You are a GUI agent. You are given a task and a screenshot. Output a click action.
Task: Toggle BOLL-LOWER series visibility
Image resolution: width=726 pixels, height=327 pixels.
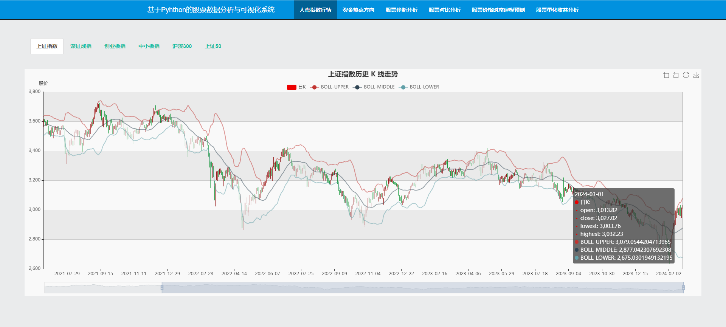(x=419, y=87)
